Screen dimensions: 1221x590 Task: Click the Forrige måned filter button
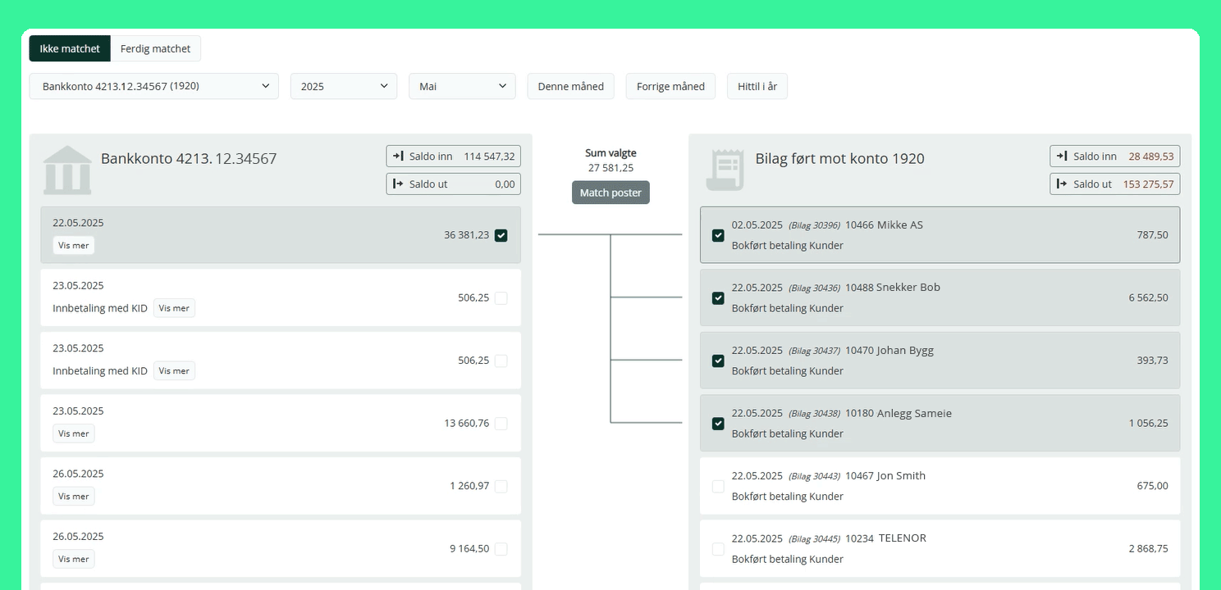[670, 86]
